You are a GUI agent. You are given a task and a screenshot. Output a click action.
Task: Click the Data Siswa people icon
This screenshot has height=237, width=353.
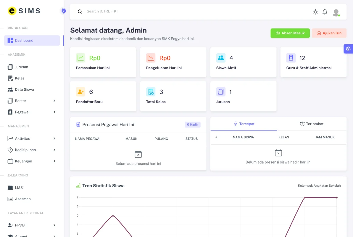pos(10,89)
